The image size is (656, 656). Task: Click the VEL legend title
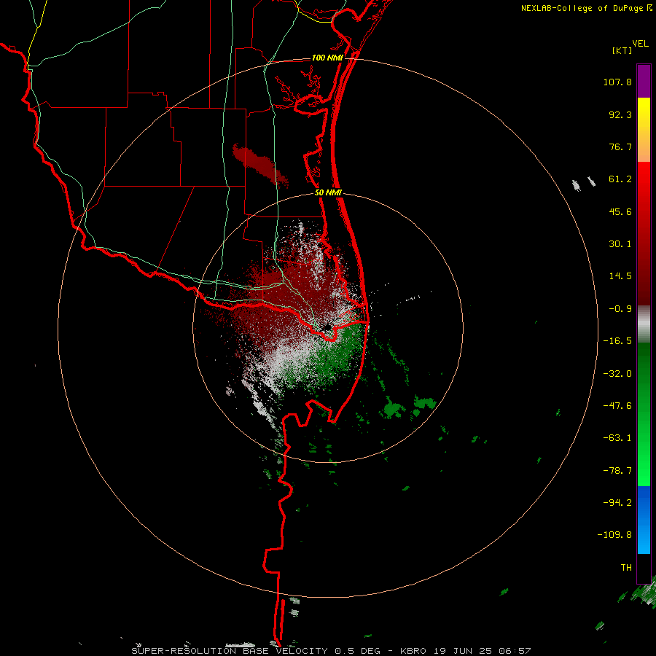click(640, 44)
